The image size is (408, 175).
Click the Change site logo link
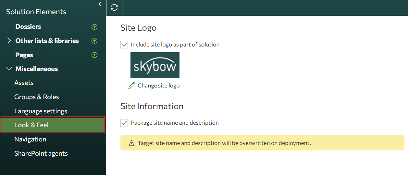[x=158, y=86]
